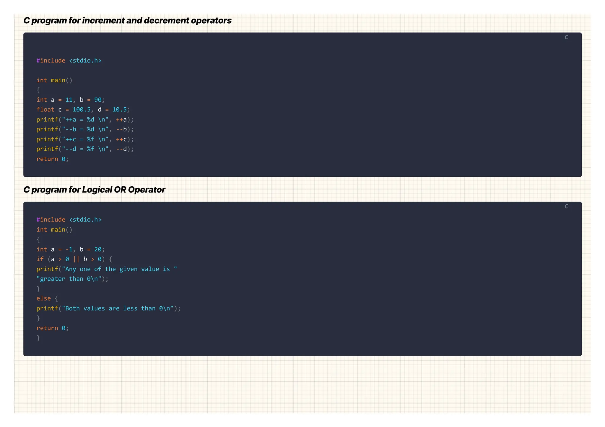This screenshot has width=605, height=427.
Task: Click '#include <stdio.h>' in the first code block
Action: (69, 60)
